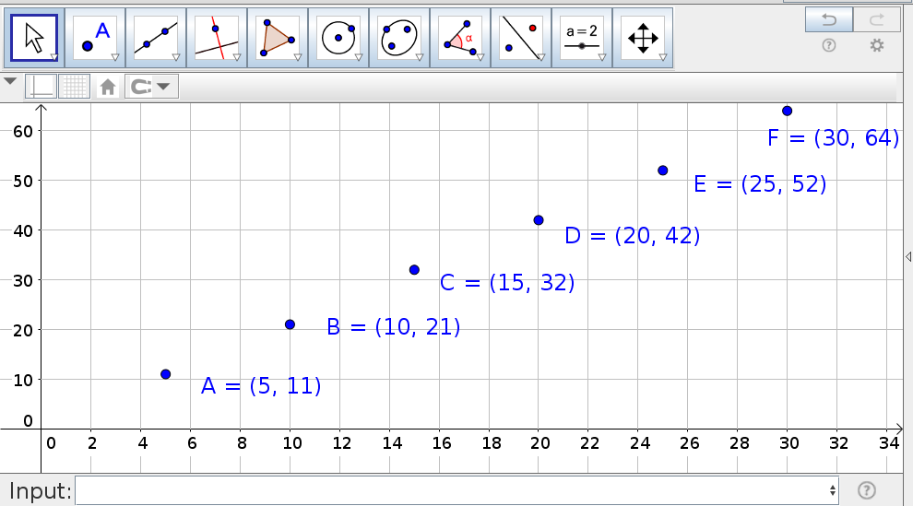Select the Move Graphics View tool
The image size is (913, 506).
pyautogui.click(x=642, y=38)
